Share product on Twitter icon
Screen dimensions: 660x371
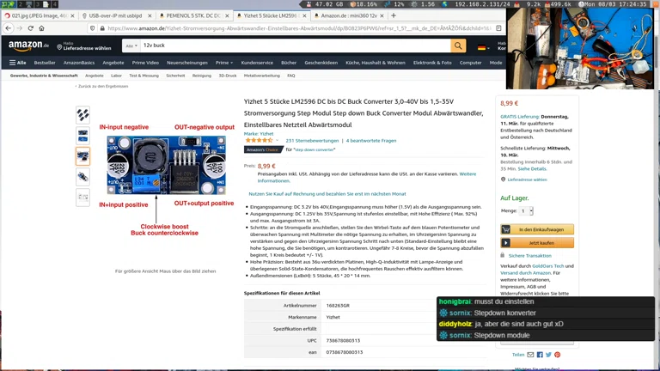pos(548,355)
